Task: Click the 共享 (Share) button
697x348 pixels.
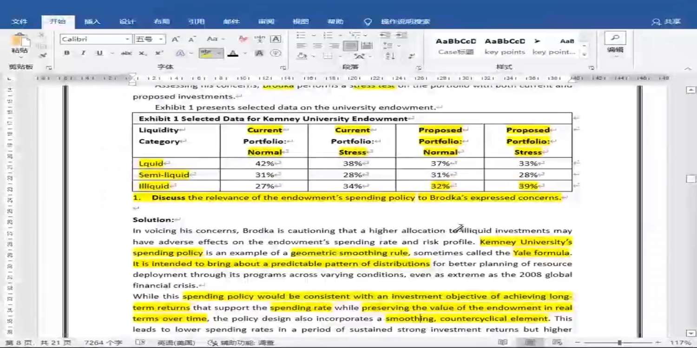Action: (x=667, y=21)
